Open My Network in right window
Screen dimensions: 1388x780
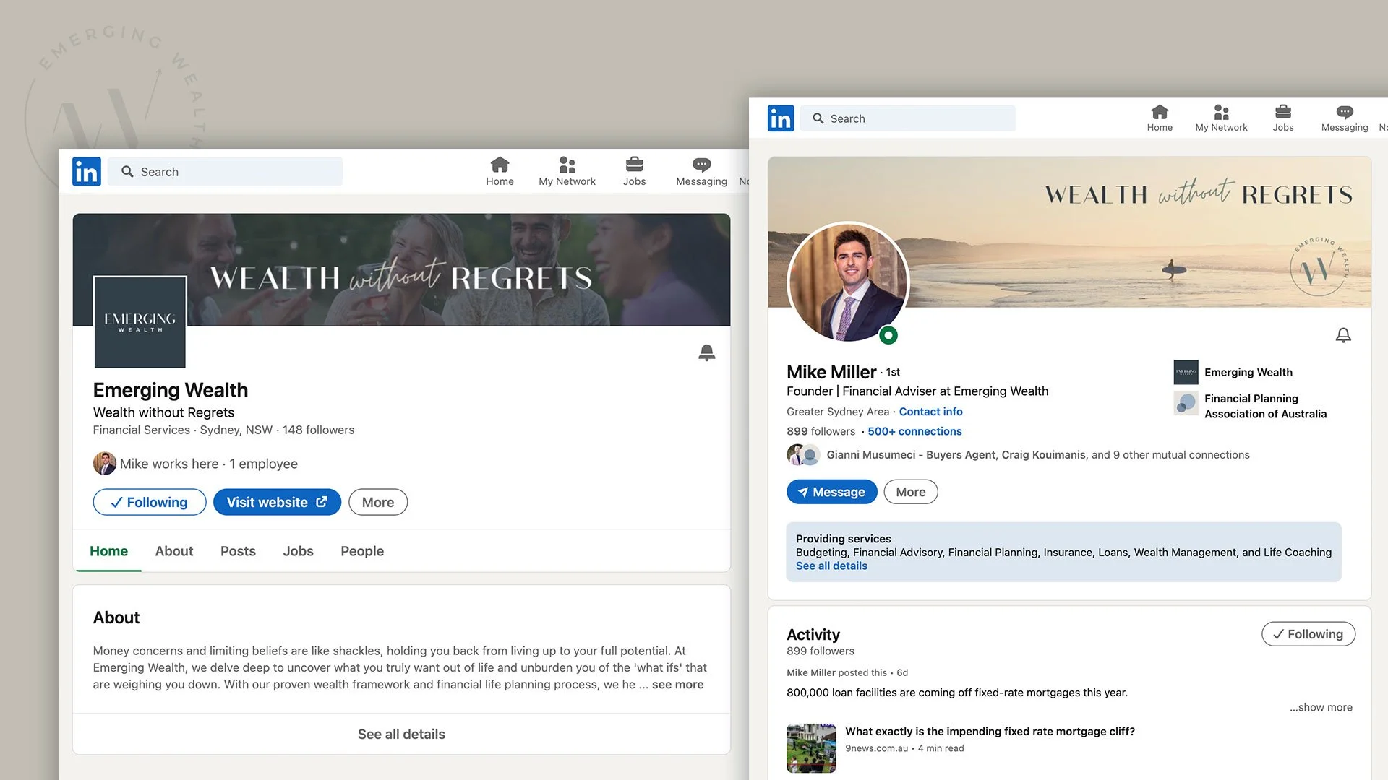click(x=1221, y=118)
